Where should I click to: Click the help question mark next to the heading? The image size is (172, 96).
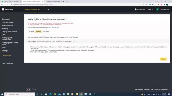(x=66, y=19)
